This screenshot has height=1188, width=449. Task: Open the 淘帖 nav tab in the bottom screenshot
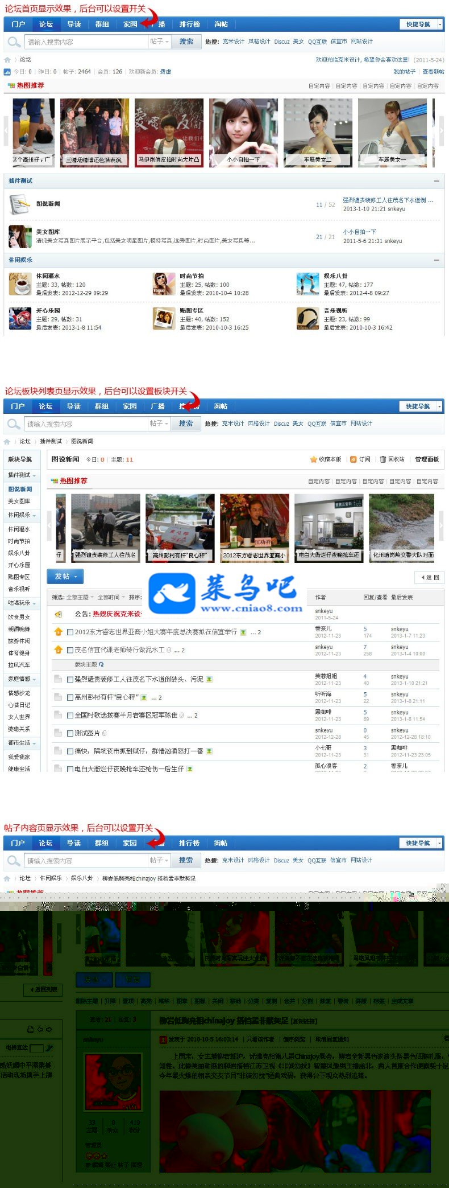pyautogui.click(x=221, y=843)
